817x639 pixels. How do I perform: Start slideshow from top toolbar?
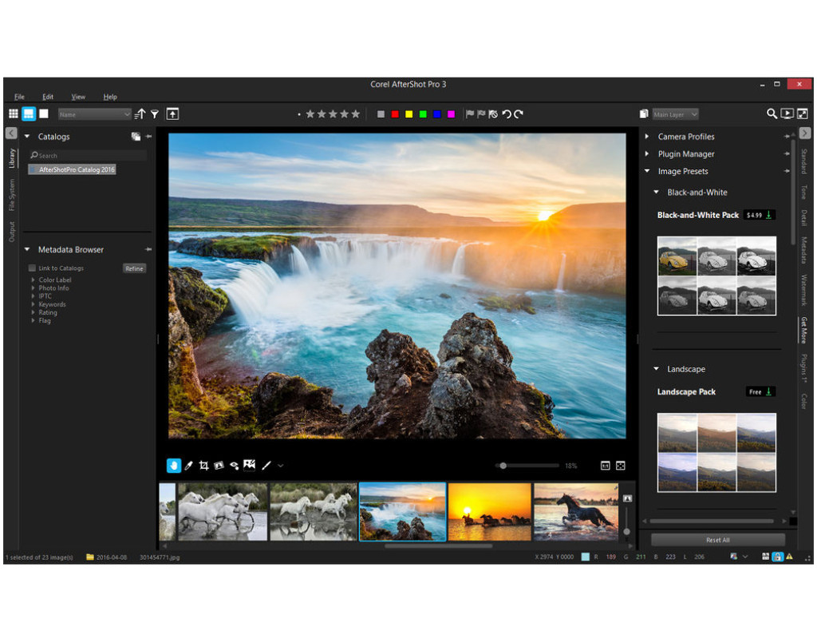[x=787, y=114]
